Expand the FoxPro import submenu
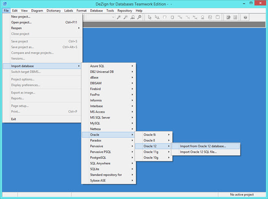This screenshot has height=199, width=268. [109, 95]
